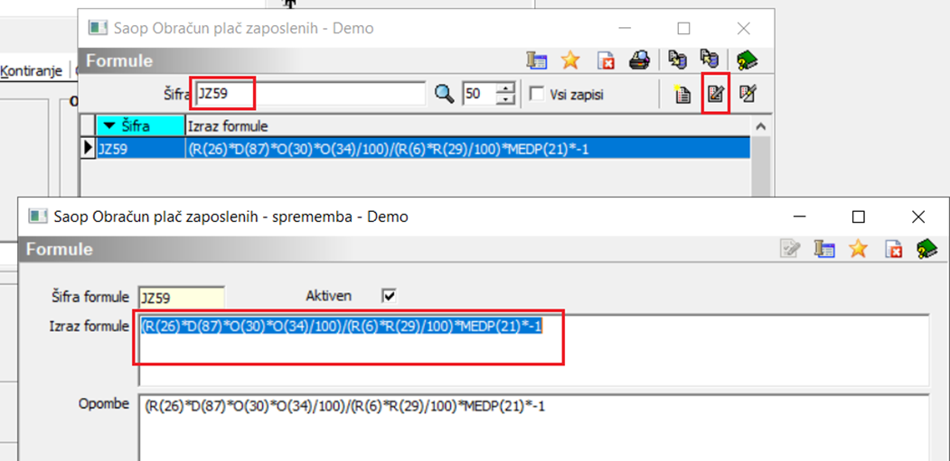The width and height of the screenshot is (950, 461).
Task: Minimize the sprememba window
Action: point(800,217)
